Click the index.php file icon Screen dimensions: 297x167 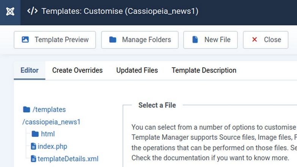[x=33, y=146]
